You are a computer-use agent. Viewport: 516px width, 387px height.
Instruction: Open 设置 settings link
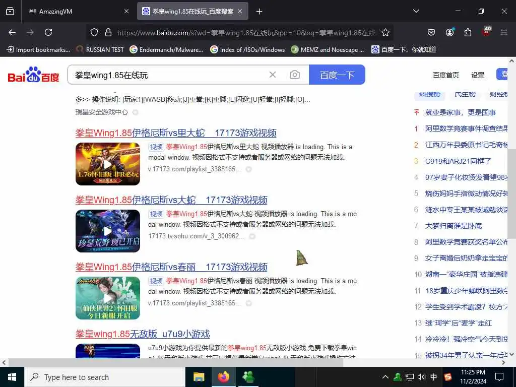[x=478, y=75]
